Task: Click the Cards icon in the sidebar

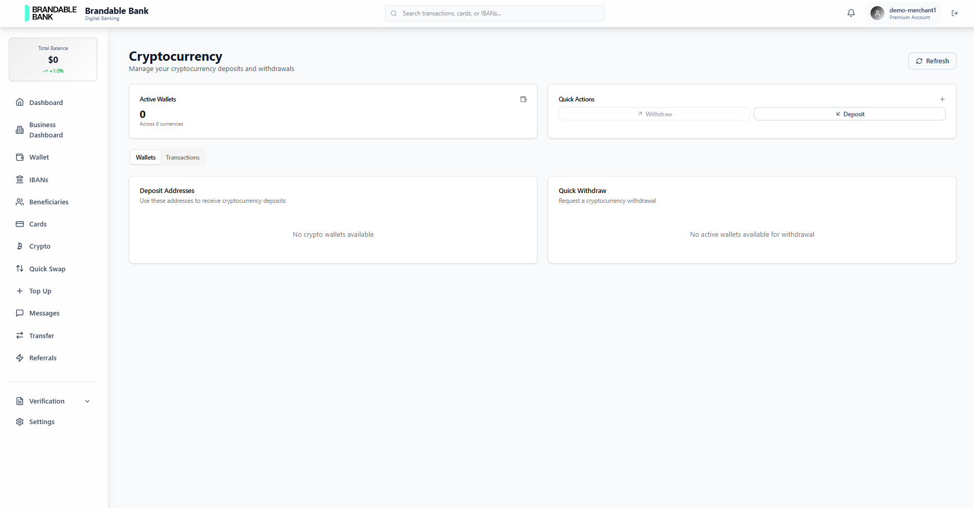Action: [20, 224]
